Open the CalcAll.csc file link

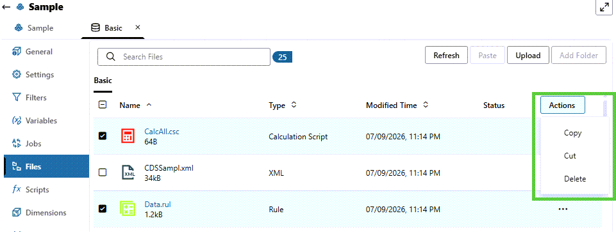pos(162,132)
